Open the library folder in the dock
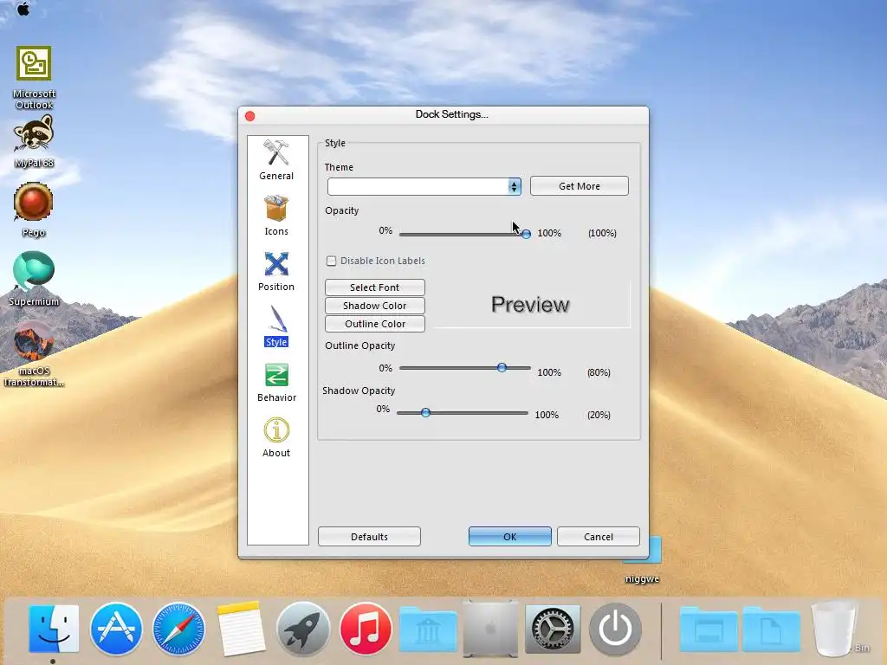The image size is (887, 665). pyautogui.click(x=428, y=629)
